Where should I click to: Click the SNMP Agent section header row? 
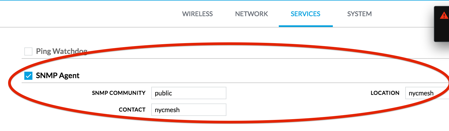(x=235, y=76)
